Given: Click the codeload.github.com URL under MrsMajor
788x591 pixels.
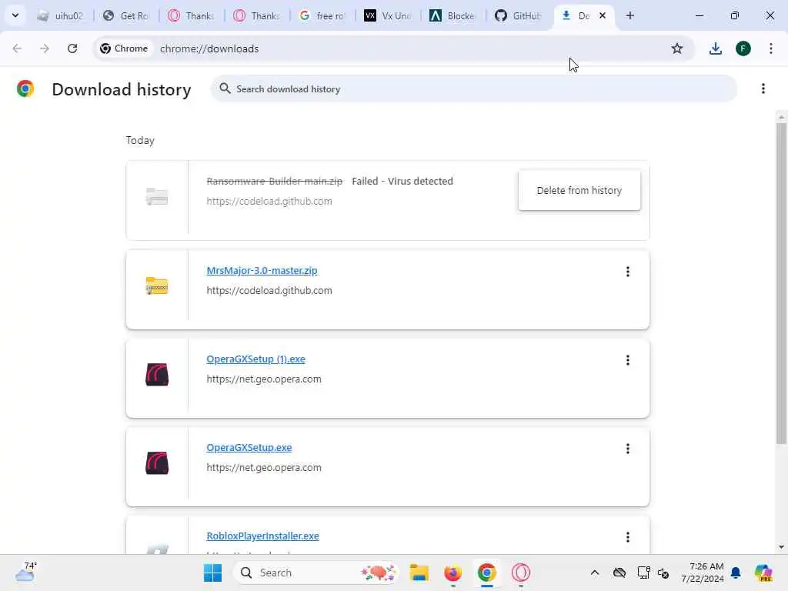Looking at the screenshot, I should [x=269, y=290].
